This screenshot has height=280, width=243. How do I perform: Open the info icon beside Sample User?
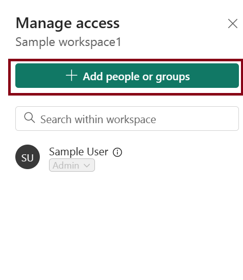pyautogui.click(x=117, y=152)
